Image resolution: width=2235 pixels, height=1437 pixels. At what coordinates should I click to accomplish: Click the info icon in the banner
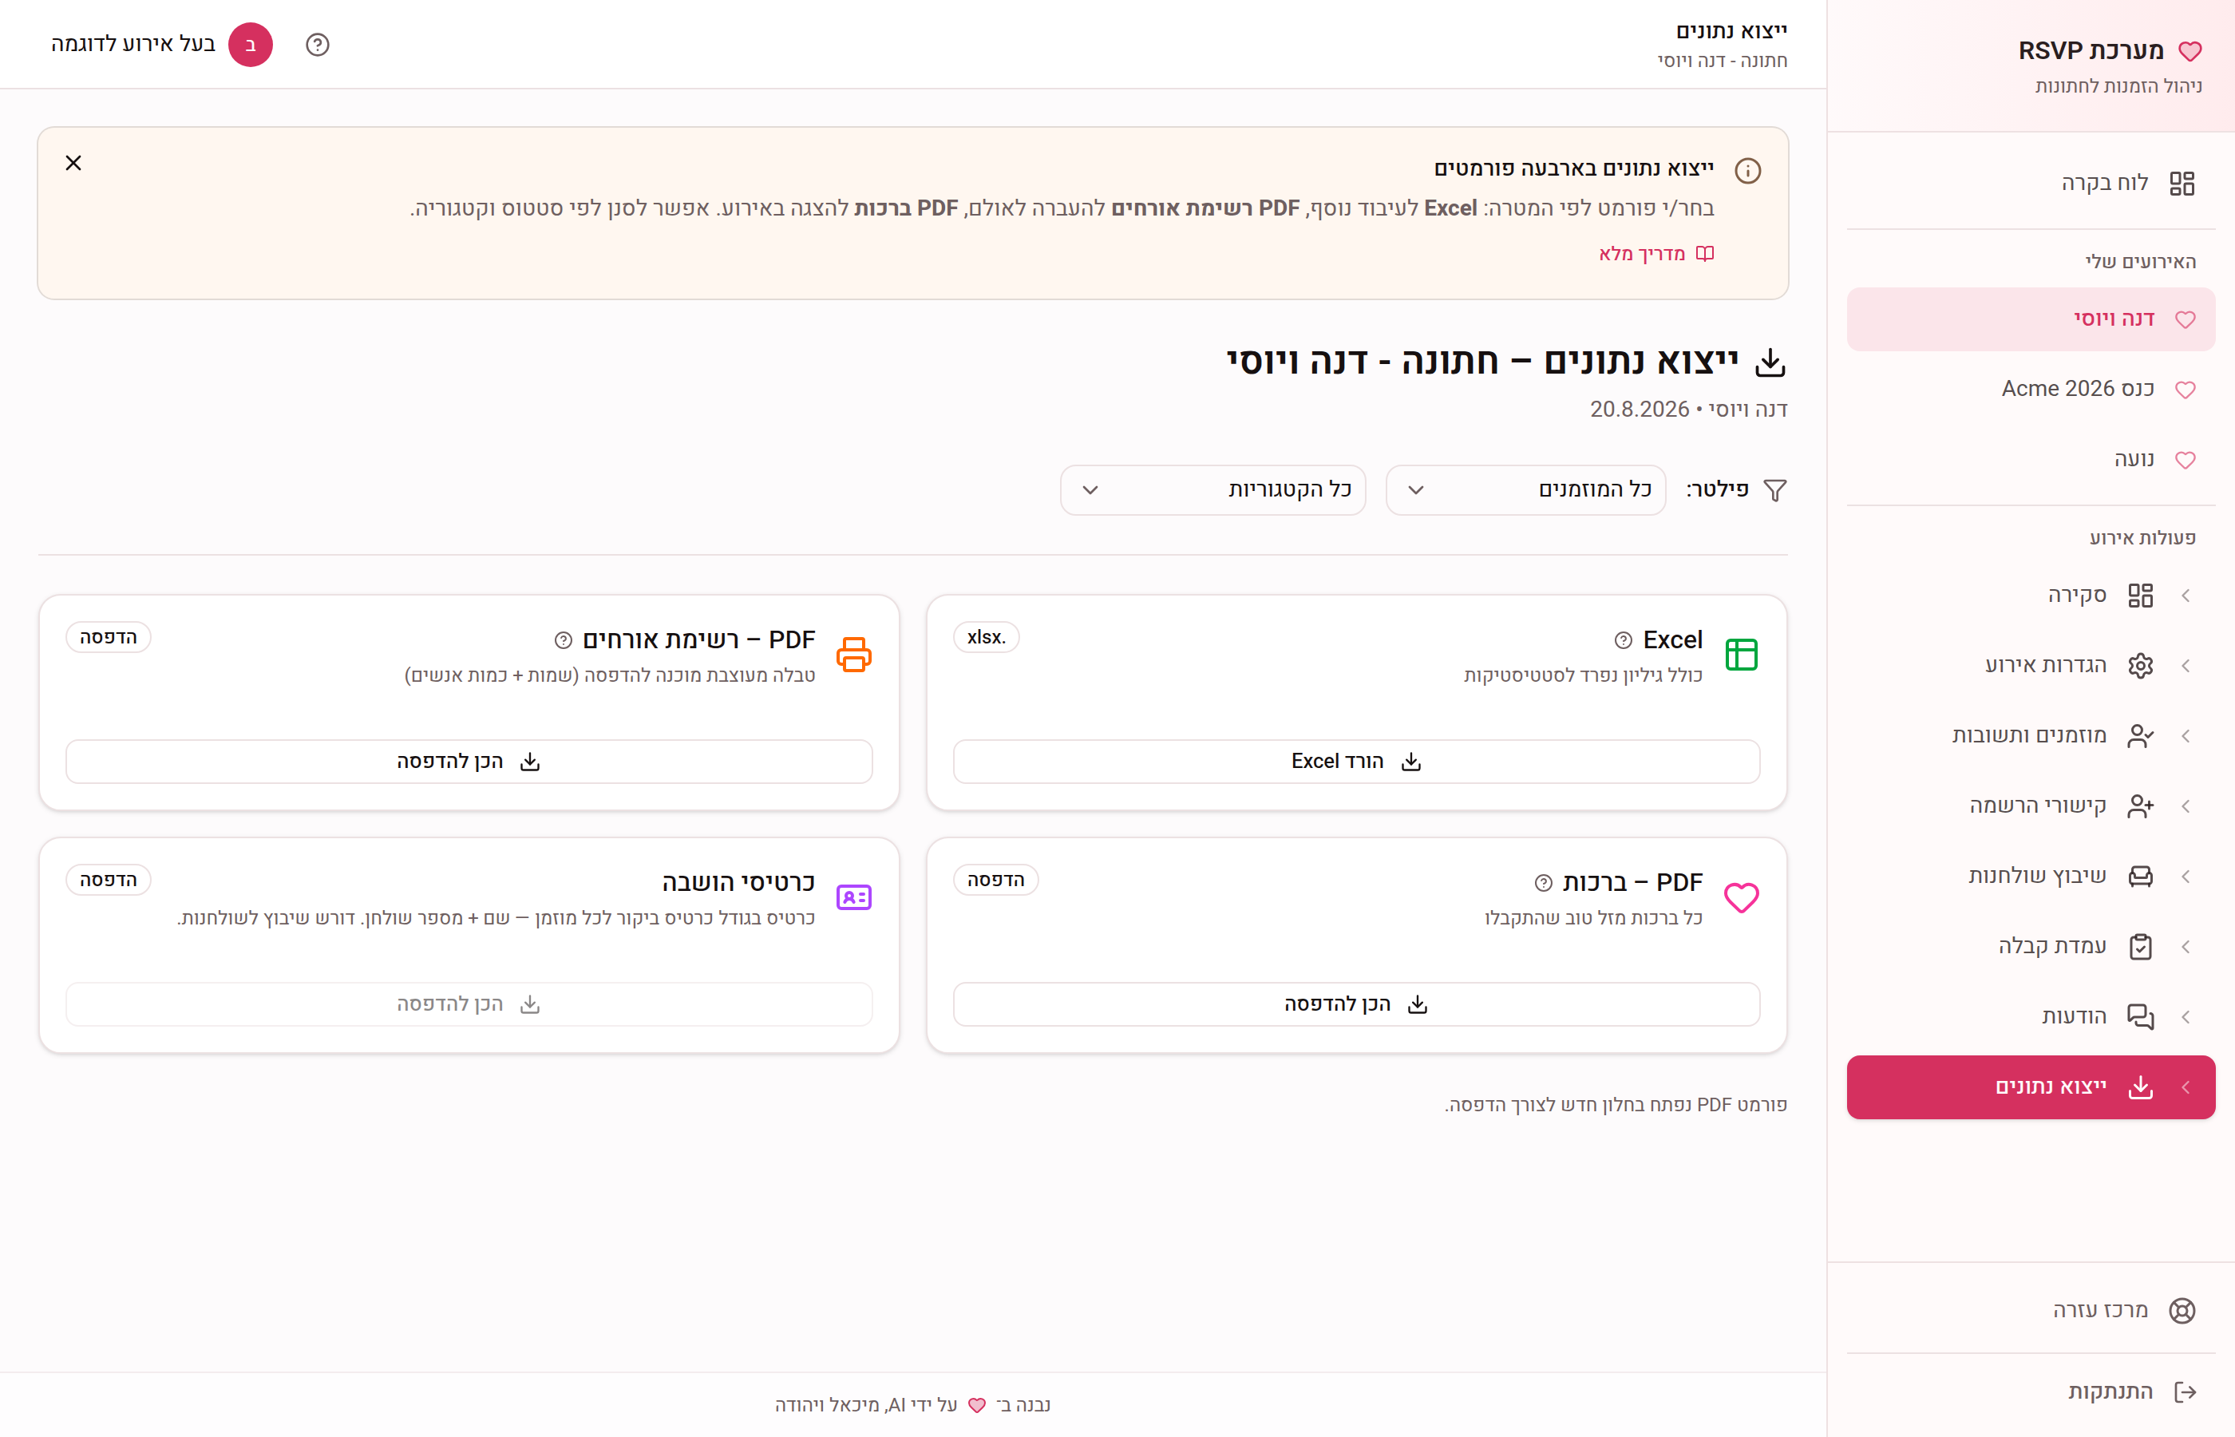click(1747, 171)
